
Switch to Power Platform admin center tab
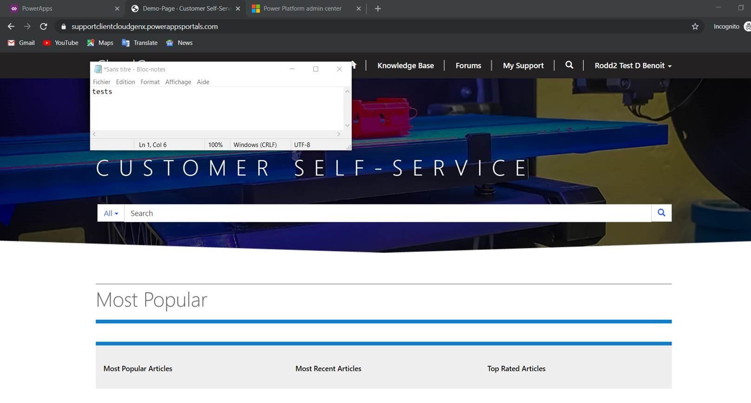[302, 8]
